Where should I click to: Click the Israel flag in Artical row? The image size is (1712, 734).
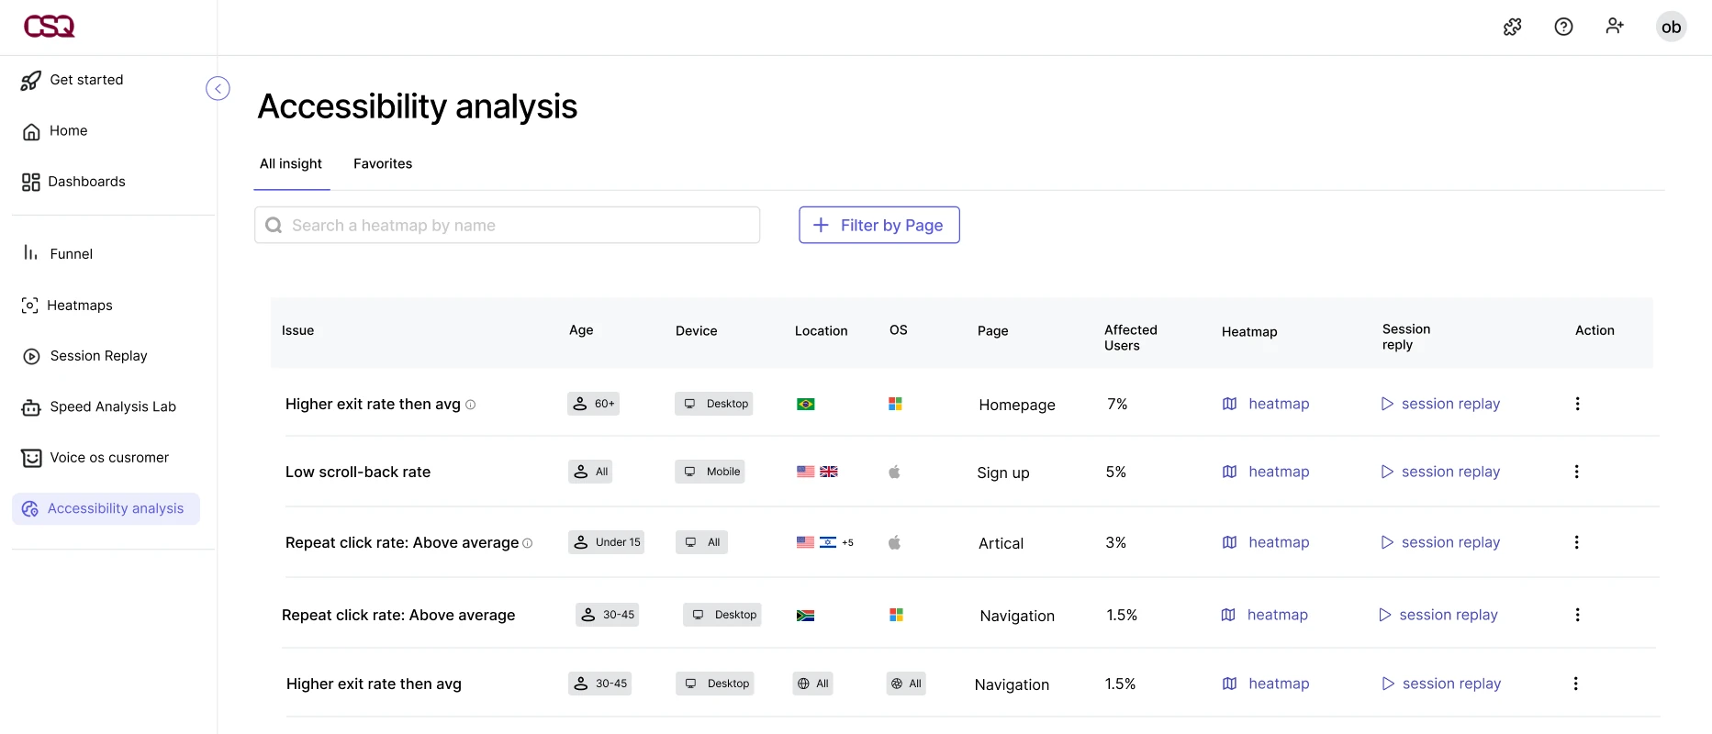pyautogui.click(x=828, y=542)
